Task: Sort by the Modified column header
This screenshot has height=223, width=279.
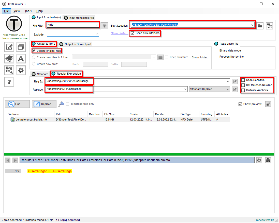Action: [166, 114]
